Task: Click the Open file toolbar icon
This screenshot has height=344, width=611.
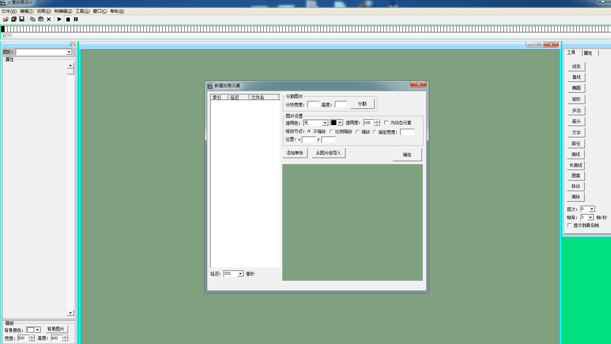Action: coord(6,19)
